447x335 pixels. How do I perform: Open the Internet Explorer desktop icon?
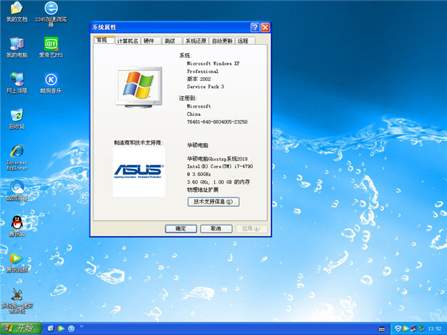[x=17, y=157]
